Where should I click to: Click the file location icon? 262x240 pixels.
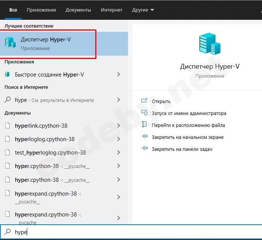[144, 124]
